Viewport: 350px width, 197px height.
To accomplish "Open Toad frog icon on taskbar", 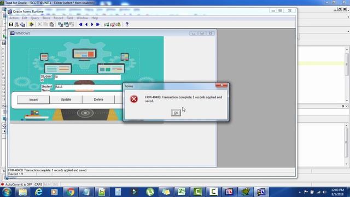I will tap(246, 192).
